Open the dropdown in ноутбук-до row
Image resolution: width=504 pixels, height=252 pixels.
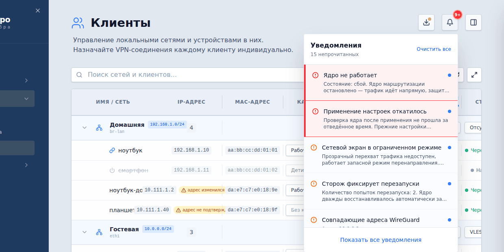tap(295, 190)
